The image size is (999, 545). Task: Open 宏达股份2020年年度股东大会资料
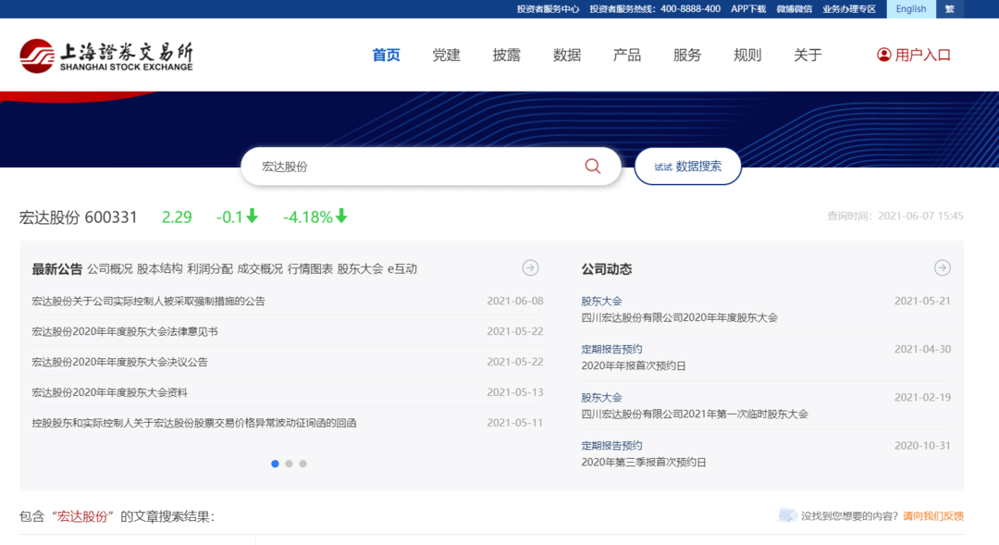pos(109,392)
